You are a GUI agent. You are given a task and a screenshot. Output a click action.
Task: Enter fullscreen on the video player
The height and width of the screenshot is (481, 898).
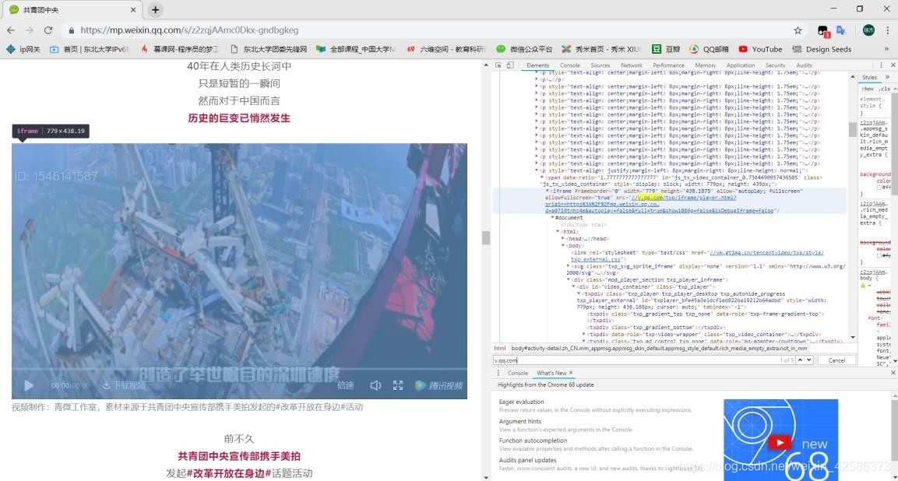(x=398, y=385)
